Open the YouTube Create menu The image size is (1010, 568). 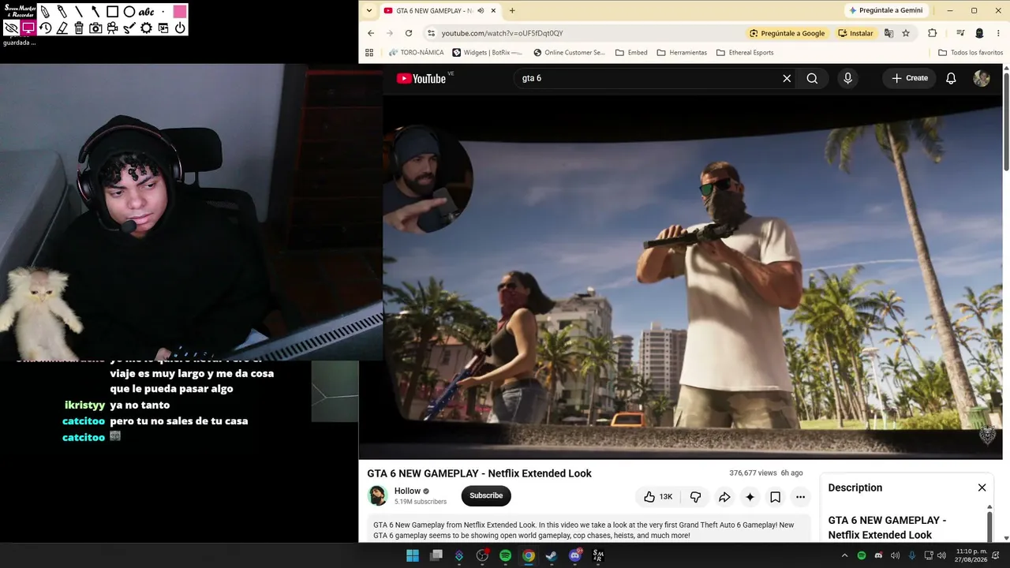tap(910, 78)
